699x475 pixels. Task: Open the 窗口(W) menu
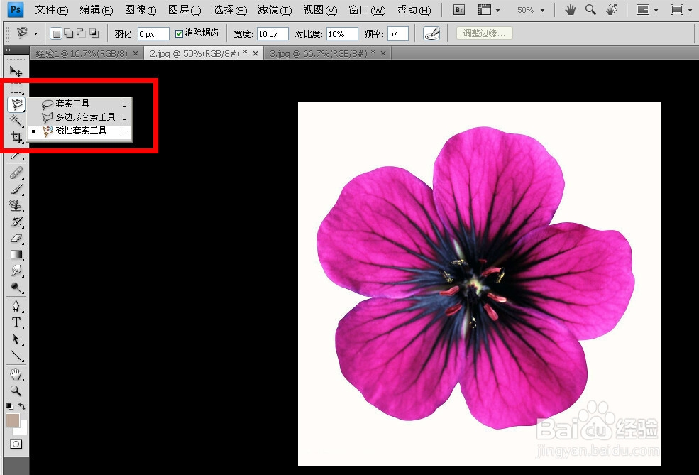click(x=366, y=10)
